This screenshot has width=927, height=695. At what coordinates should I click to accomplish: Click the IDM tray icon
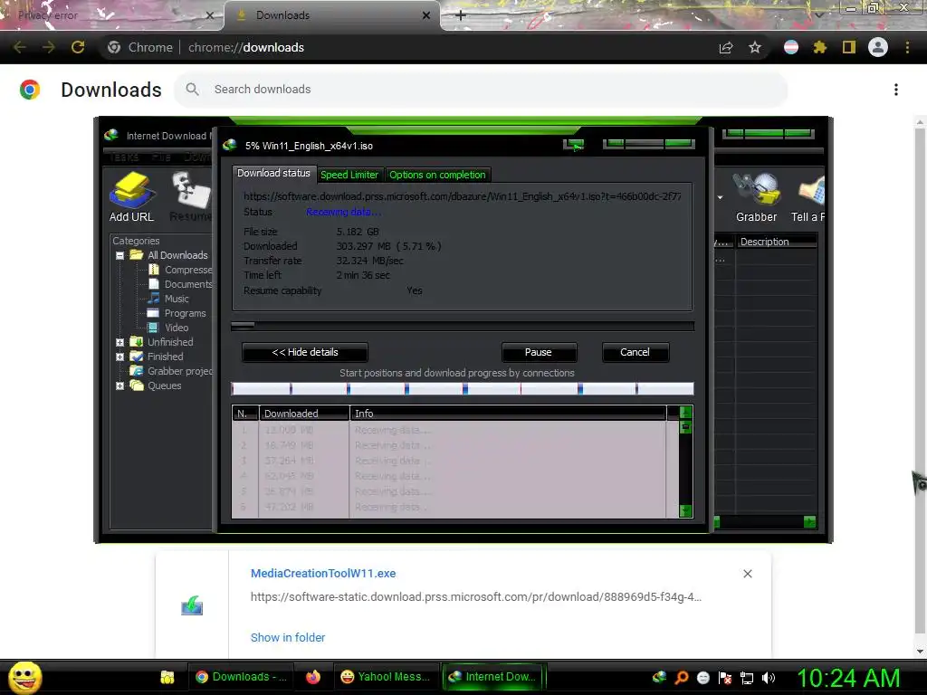pyautogui.click(x=659, y=677)
